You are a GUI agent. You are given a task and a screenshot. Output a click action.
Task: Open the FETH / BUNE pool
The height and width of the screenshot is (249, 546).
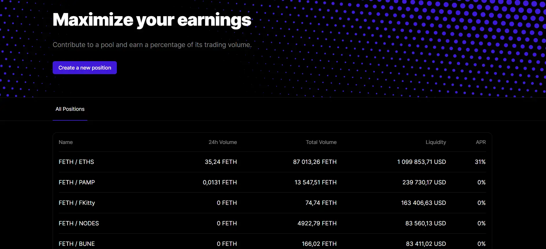[77, 244]
